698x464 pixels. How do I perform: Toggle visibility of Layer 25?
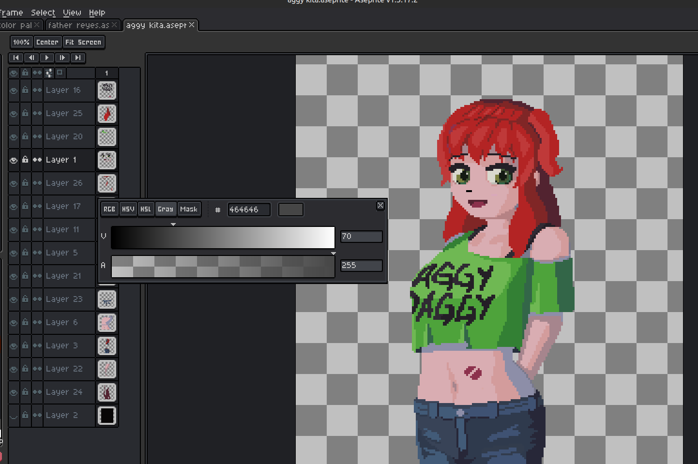click(x=14, y=114)
